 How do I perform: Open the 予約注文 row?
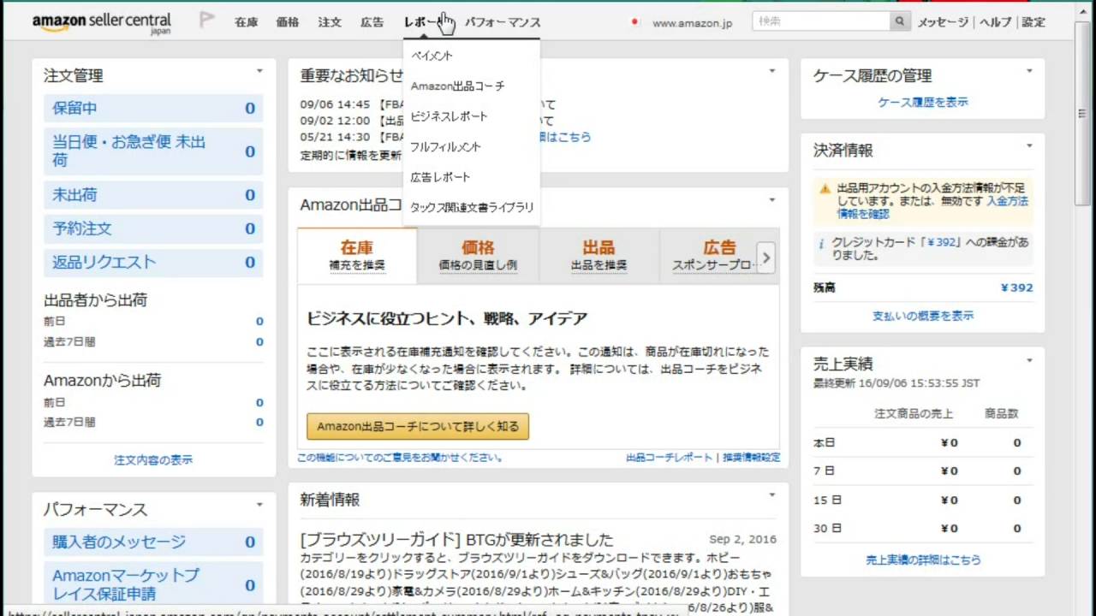click(x=153, y=229)
